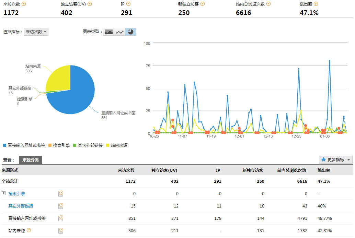Viewport: 355px width, 238px height.
Task: Switch to the line chart type
Action: (119, 32)
